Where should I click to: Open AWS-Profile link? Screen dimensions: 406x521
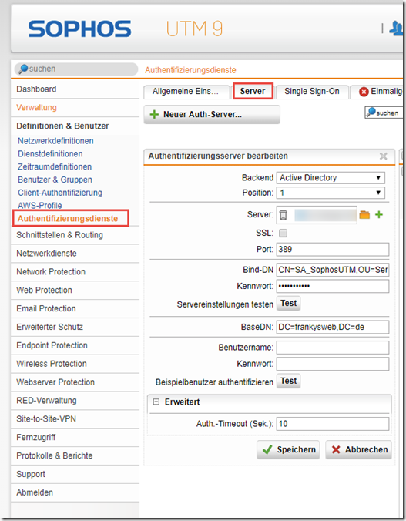(40, 205)
